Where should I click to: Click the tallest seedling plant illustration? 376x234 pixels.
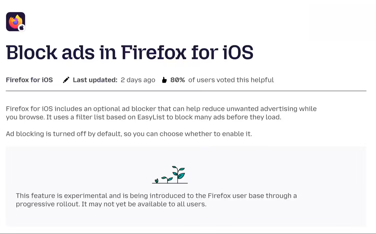pos(179,174)
